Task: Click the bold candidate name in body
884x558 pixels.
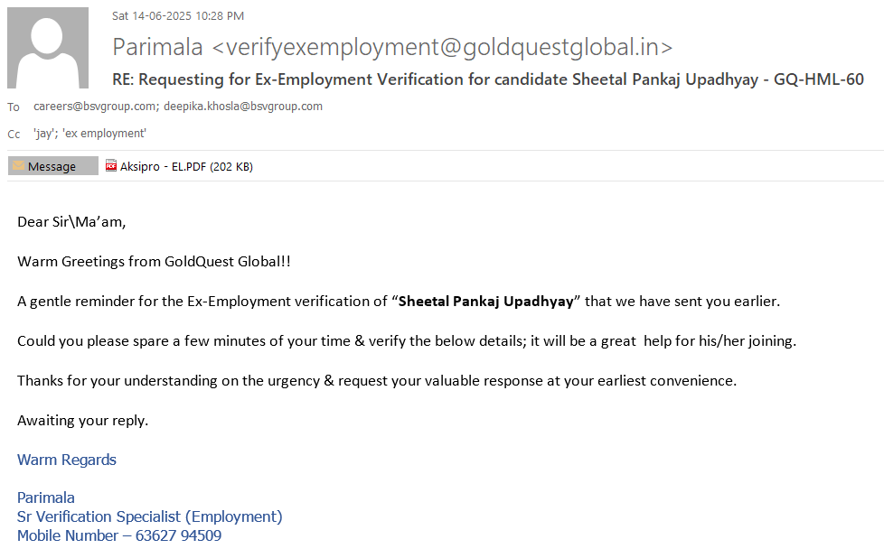Action: [486, 302]
